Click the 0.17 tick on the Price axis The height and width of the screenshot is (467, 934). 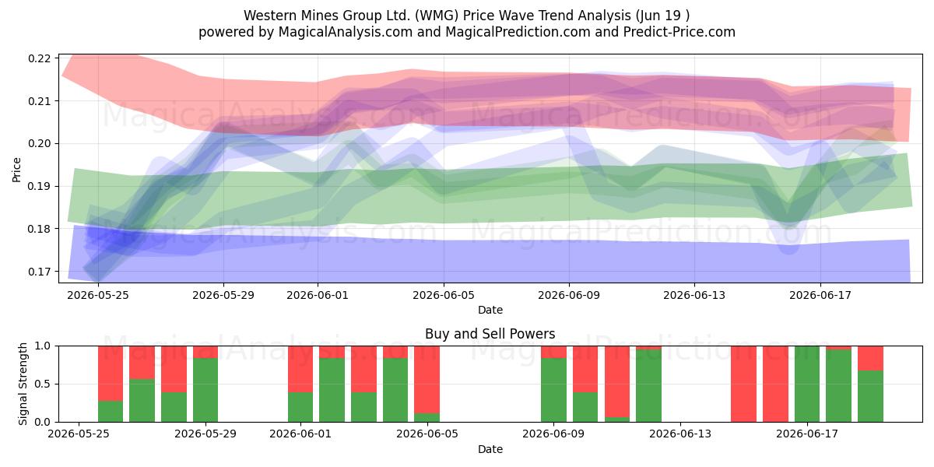pos(39,272)
